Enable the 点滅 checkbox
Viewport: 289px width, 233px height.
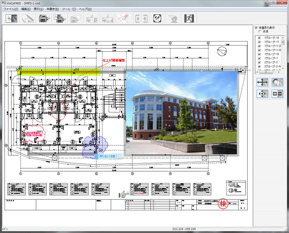coord(260,31)
